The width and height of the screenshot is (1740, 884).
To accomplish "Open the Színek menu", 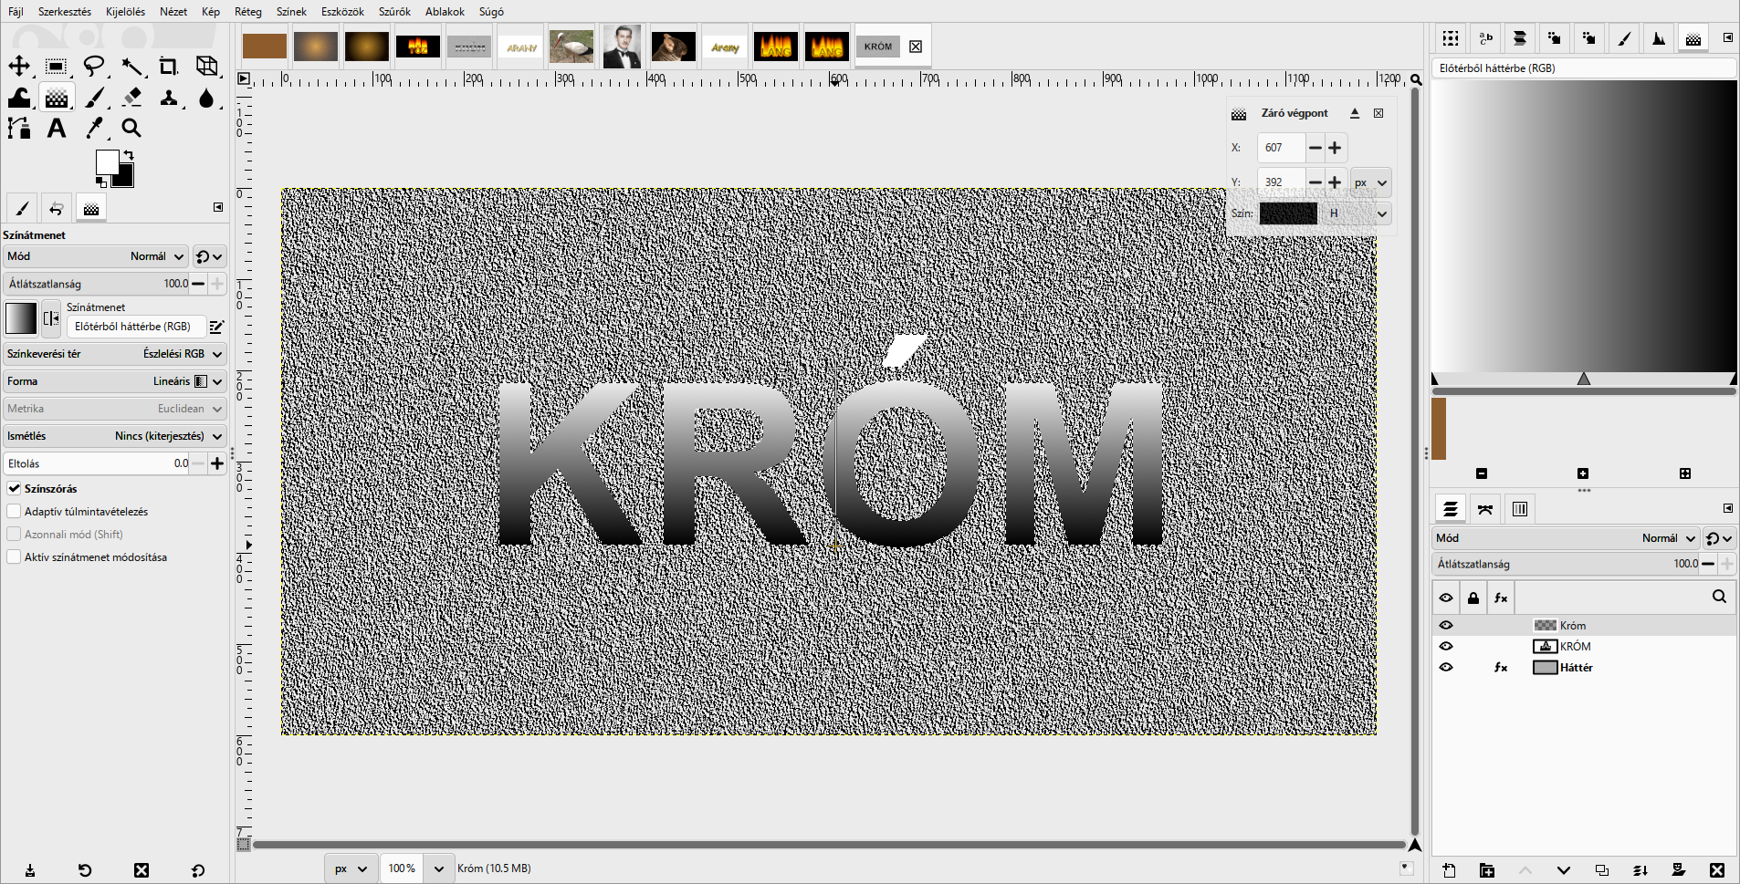I will (x=291, y=12).
